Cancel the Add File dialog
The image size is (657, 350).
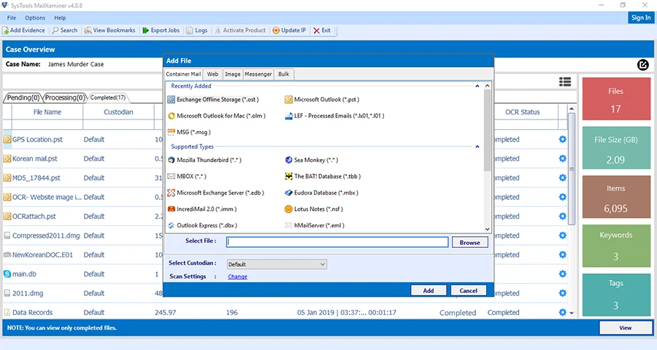point(468,290)
